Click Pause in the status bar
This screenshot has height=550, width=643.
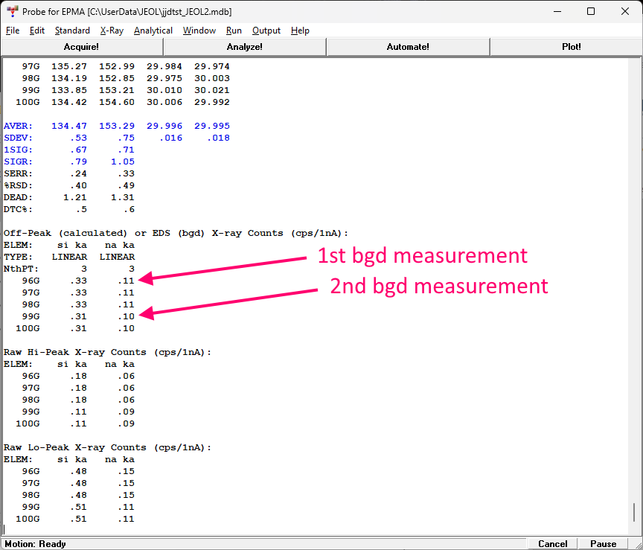coord(603,544)
